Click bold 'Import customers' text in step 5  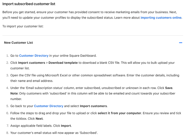click(x=93, y=106)
